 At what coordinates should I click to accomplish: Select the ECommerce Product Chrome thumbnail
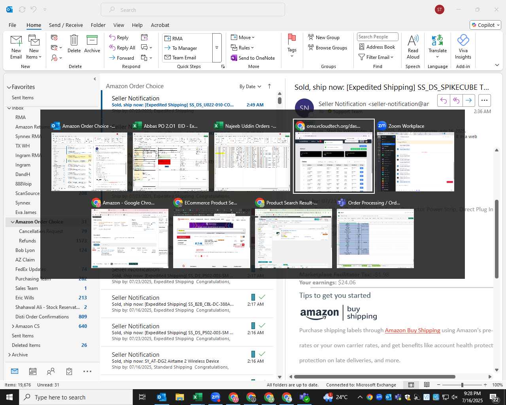coord(211,233)
